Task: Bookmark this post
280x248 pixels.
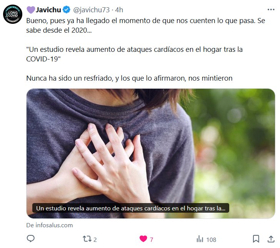Action: [x=256, y=239]
